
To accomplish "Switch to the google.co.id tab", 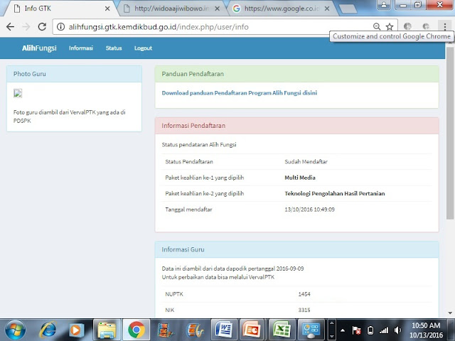I will [282, 9].
